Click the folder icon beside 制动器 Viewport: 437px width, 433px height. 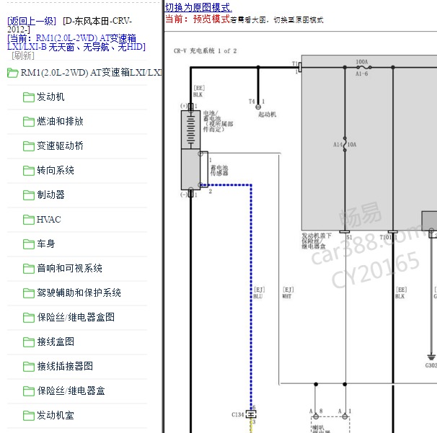pyautogui.click(x=29, y=195)
